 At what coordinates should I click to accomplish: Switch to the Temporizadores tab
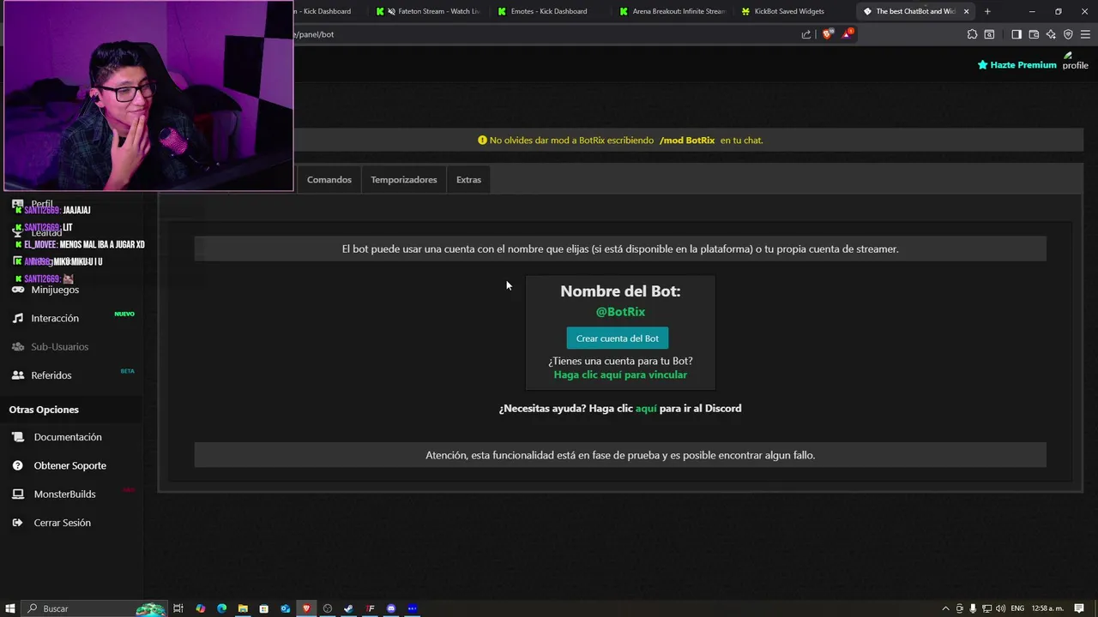403,180
